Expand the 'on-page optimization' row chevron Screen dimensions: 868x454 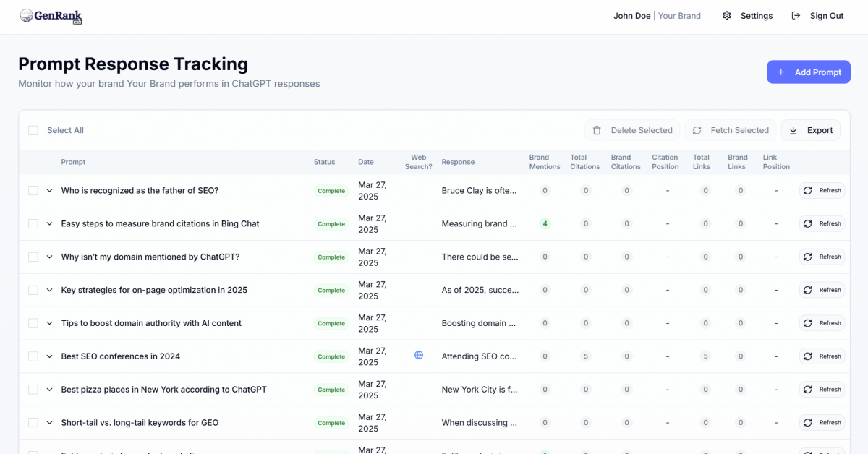click(x=50, y=290)
